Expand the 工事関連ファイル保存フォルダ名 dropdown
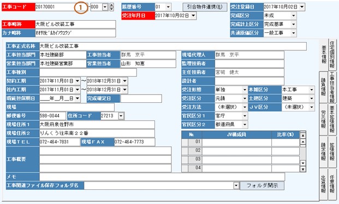This screenshot has width=339, height=204. coord(236,185)
